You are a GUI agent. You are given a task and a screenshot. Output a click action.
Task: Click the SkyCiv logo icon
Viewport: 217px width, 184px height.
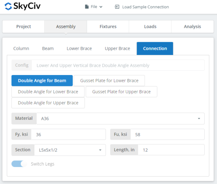[x=9, y=6]
